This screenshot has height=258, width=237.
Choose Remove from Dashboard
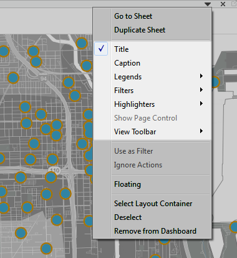[152, 231]
